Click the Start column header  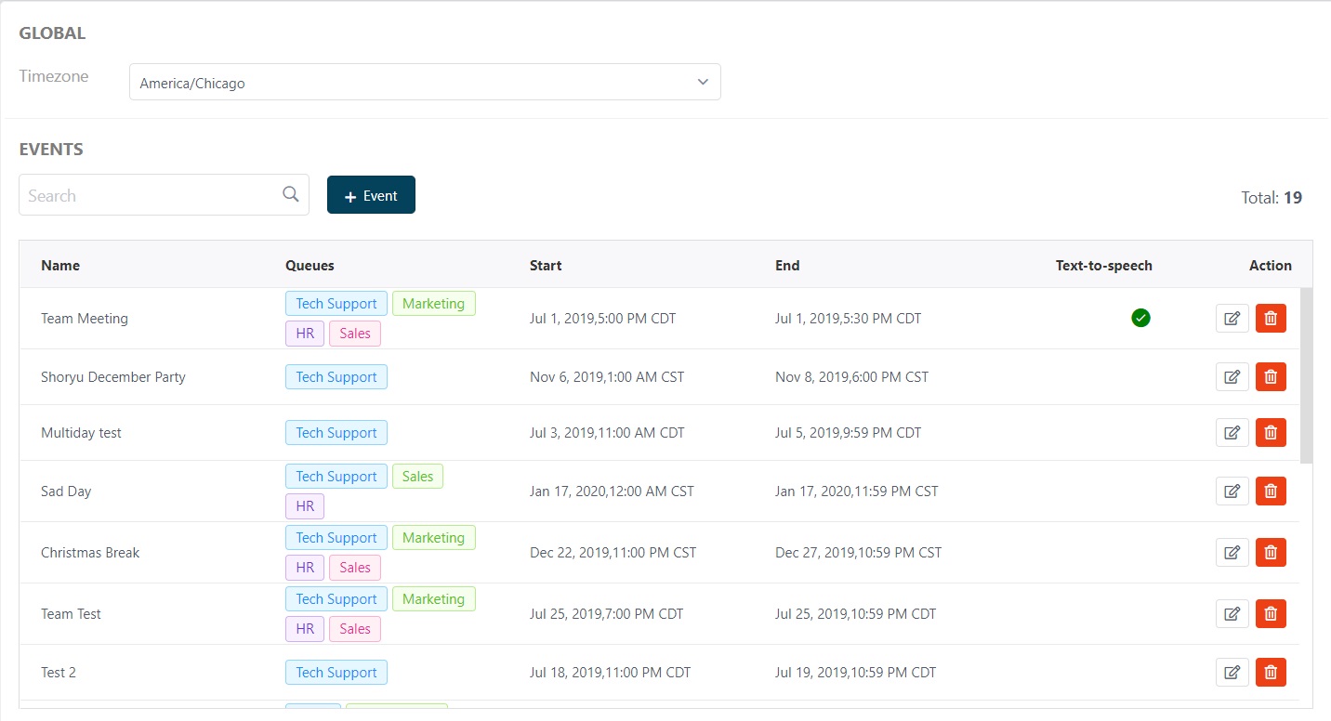(x=546, y=266)
